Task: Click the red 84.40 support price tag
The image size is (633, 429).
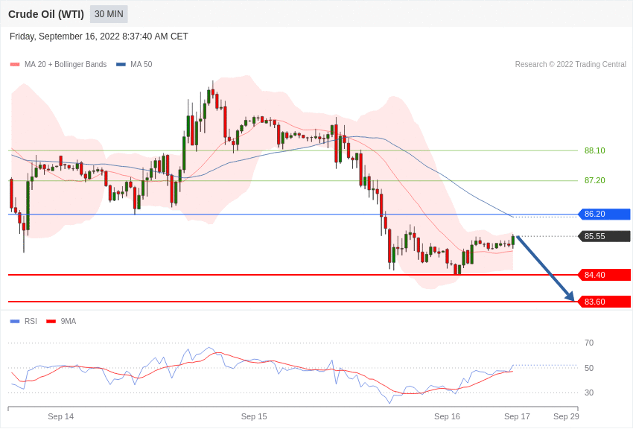Action: tap(605, 275)
